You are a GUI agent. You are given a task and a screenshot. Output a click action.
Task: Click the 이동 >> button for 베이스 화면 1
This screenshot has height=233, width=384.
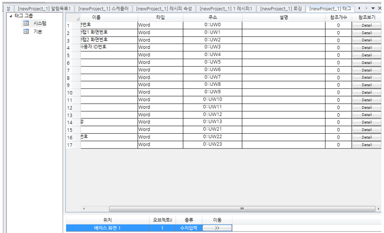[217, 228]
